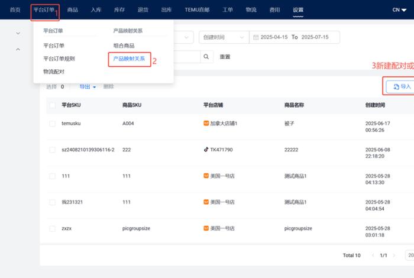Click the 我231321 platform SKU cell
414x278 pixels.
click(72, 202)
